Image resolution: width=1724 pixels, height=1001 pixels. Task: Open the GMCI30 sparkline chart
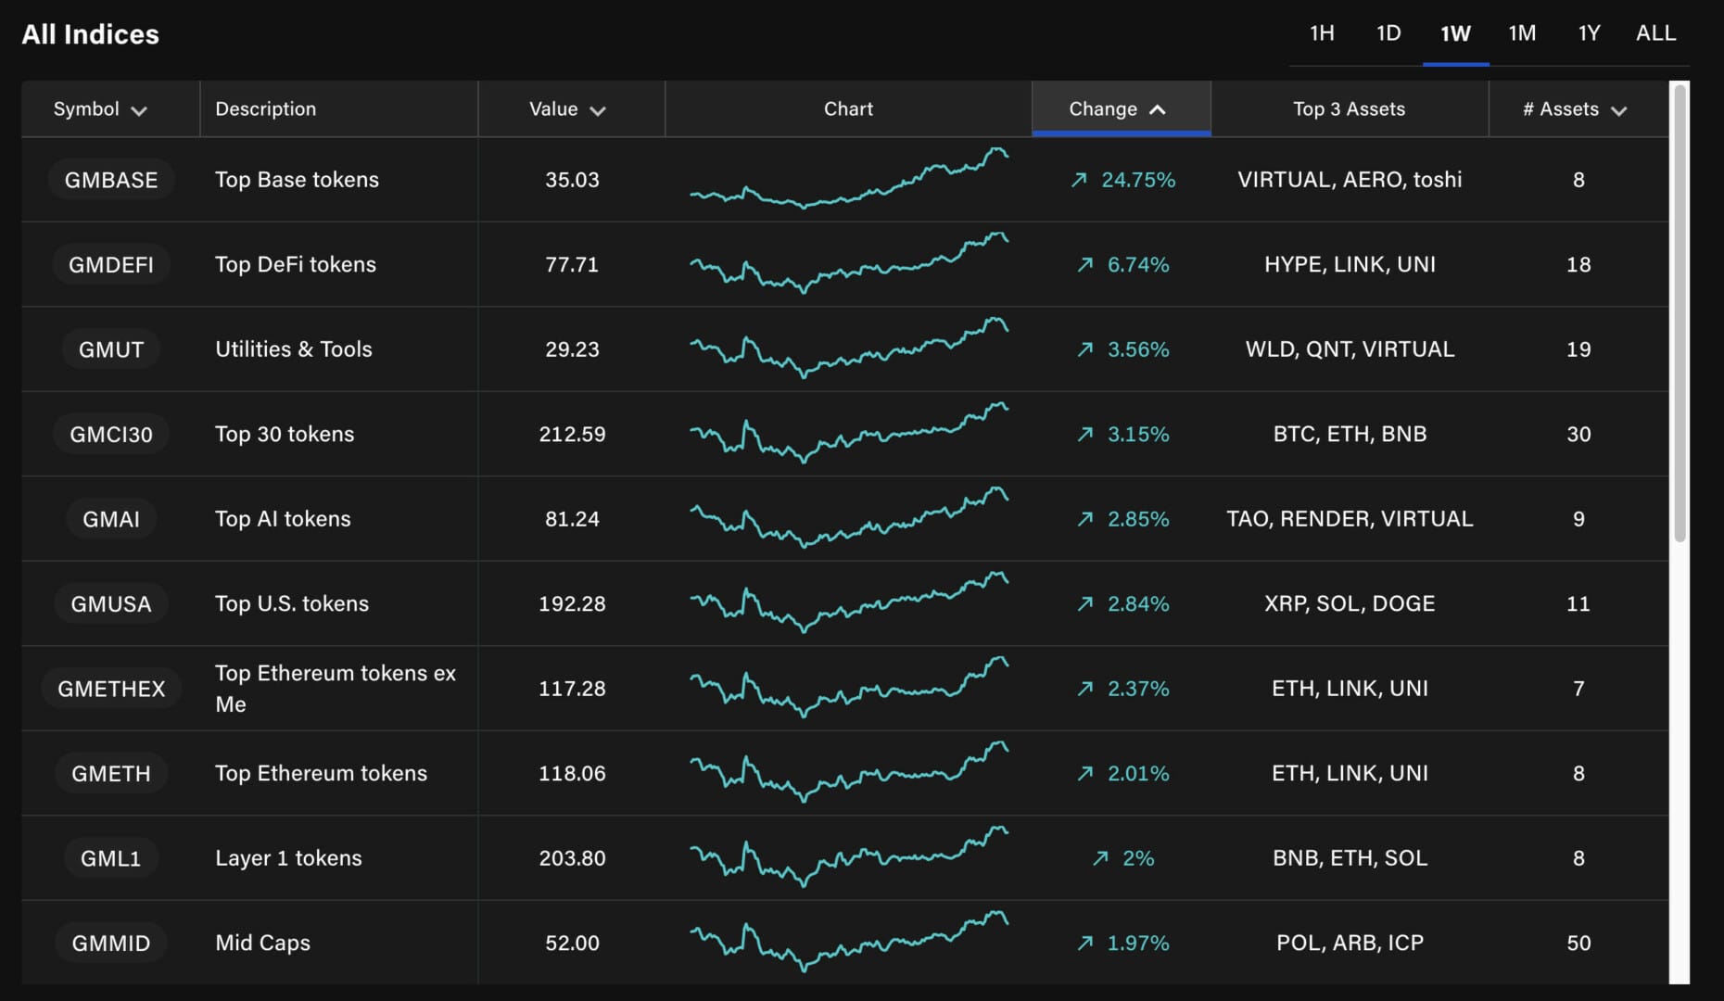(848, 434)
